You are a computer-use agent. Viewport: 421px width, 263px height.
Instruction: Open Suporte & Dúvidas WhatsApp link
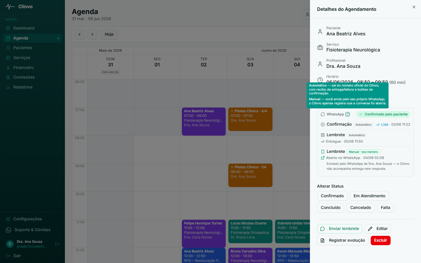(32, 230)
